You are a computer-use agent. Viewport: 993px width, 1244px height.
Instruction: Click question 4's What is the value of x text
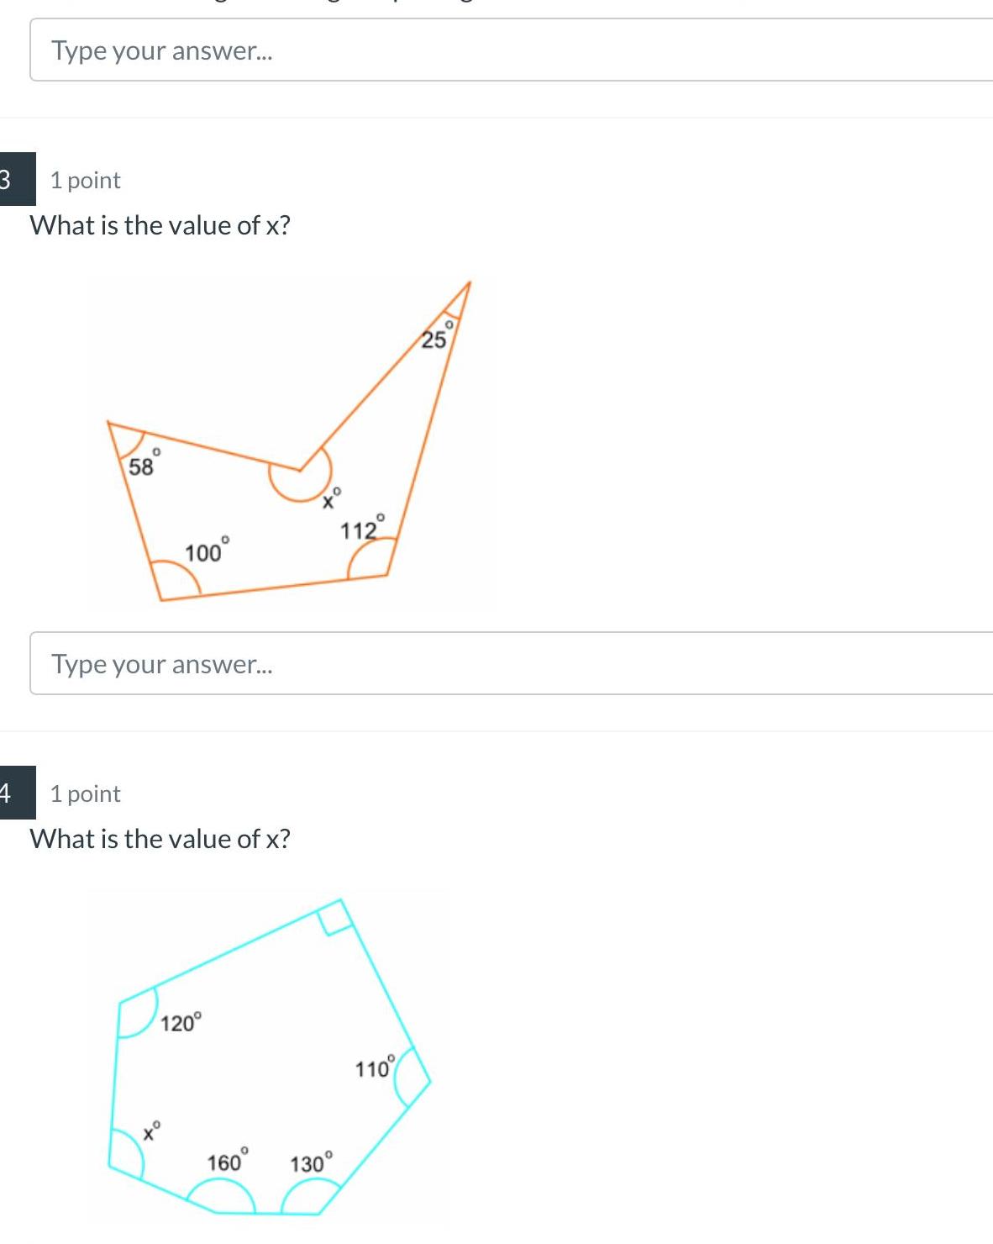click(x=160, y=837)
